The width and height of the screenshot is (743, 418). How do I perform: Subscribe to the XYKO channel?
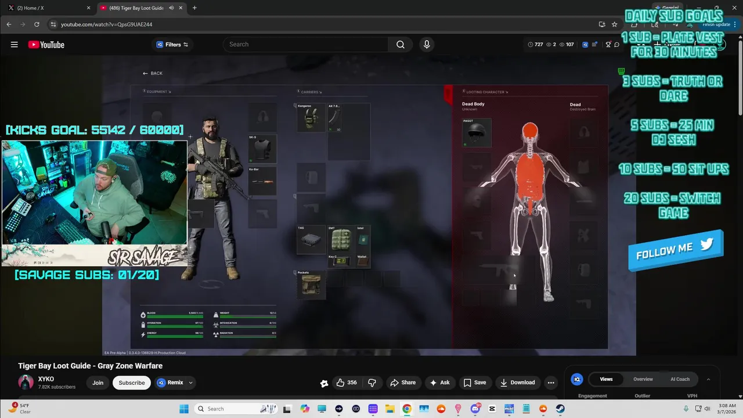[x=132, y=383]
